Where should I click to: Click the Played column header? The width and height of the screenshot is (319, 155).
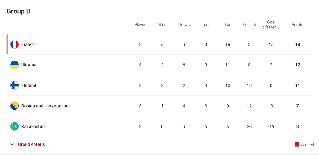pos(140,24)
